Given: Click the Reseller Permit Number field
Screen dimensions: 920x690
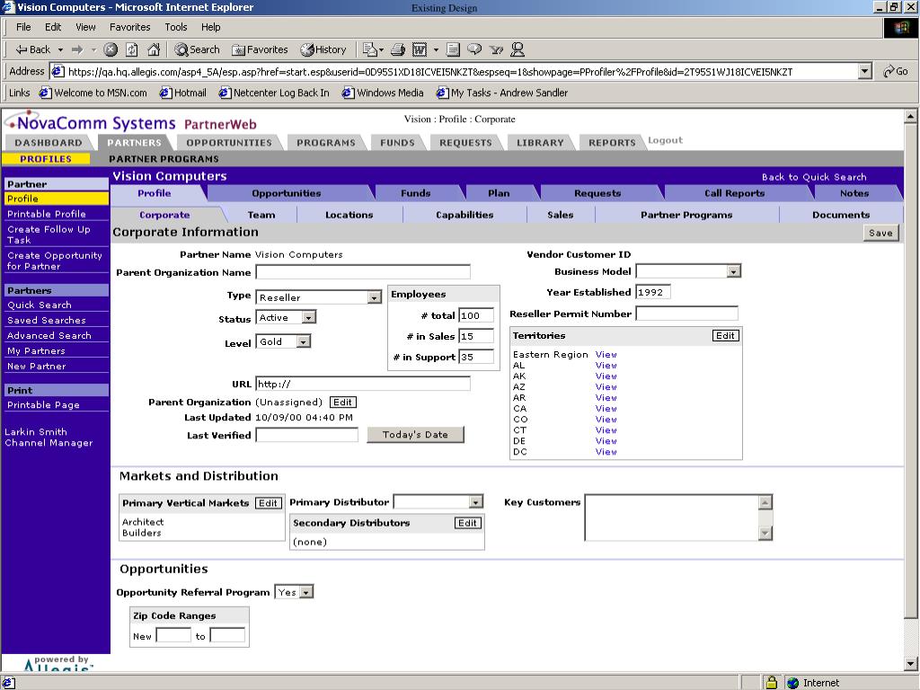Looking at the screenshot, I should (686, 314).
